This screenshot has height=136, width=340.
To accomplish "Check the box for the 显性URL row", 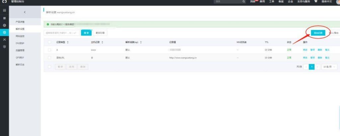I will [x=49, y=58].
